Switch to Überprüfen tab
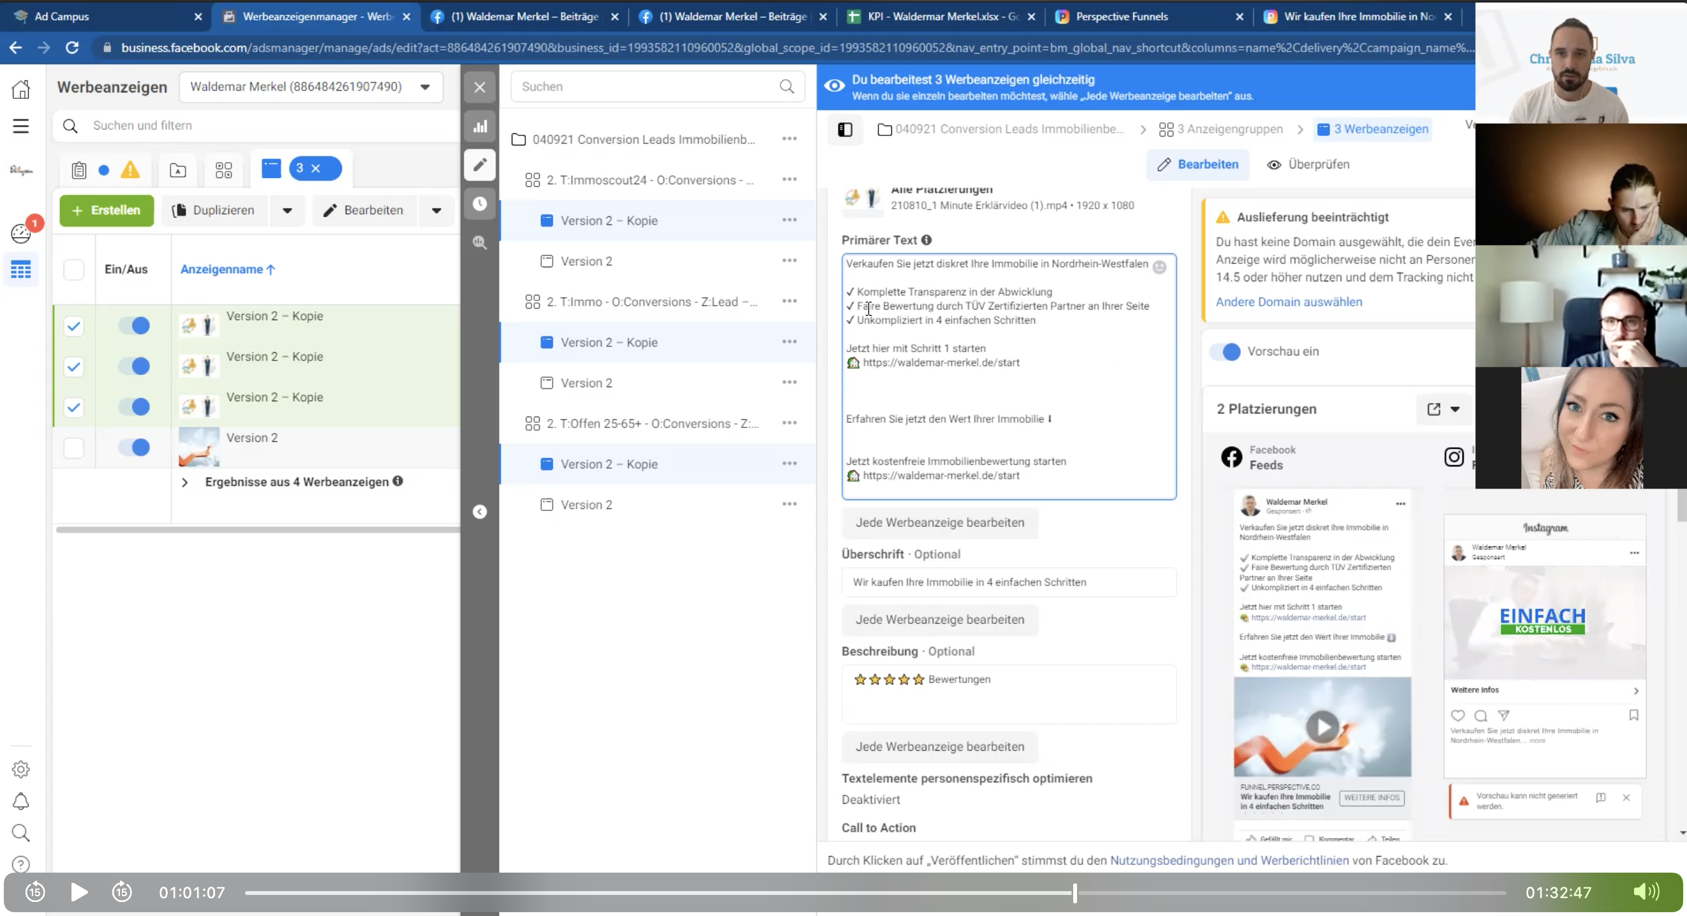Viewport: 1687px width, 916px height. 1309,165
